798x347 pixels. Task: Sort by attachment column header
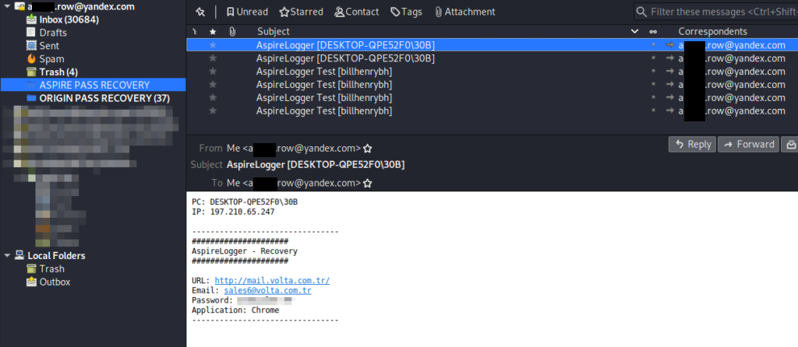coord(232,31)
